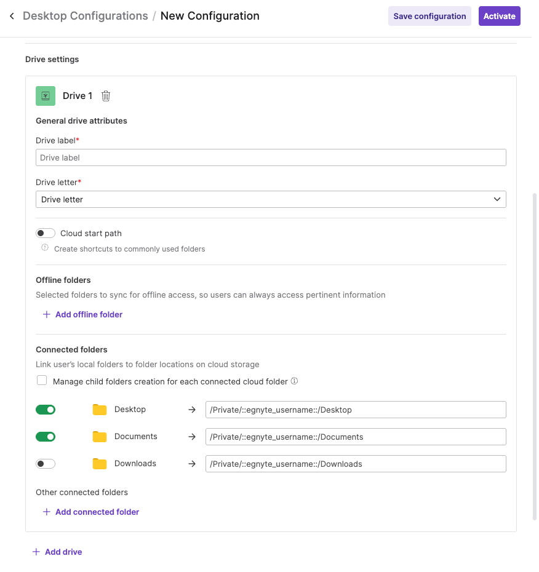Screen dimensions: 539x572
Task: Click Save configuration button
Action: click(x=429, y=16)
